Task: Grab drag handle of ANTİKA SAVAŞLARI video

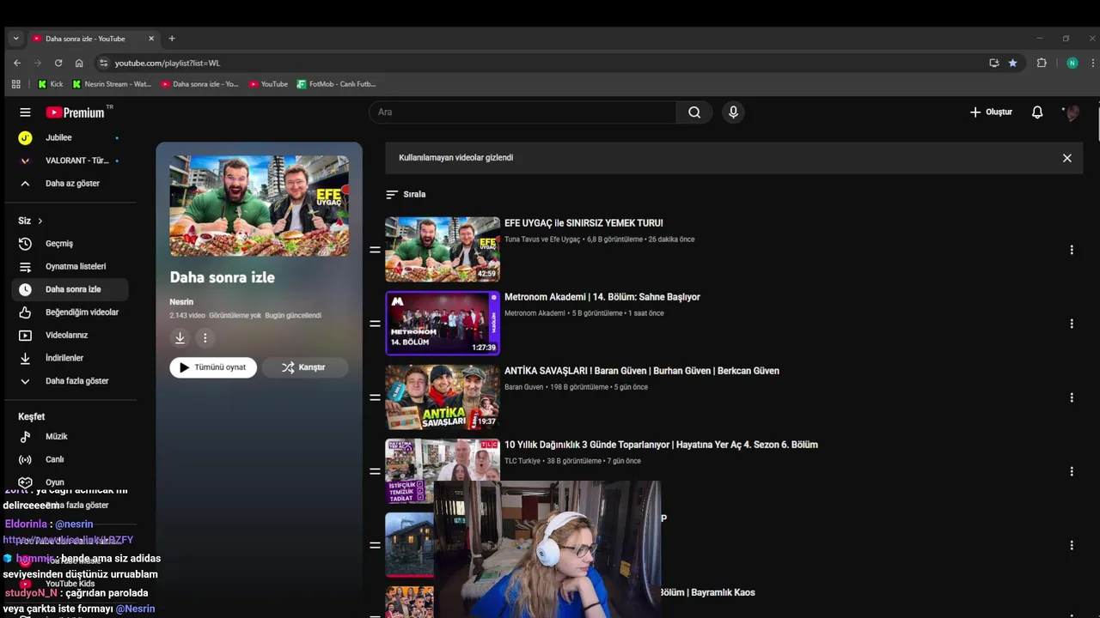Action: pos(375,397)
